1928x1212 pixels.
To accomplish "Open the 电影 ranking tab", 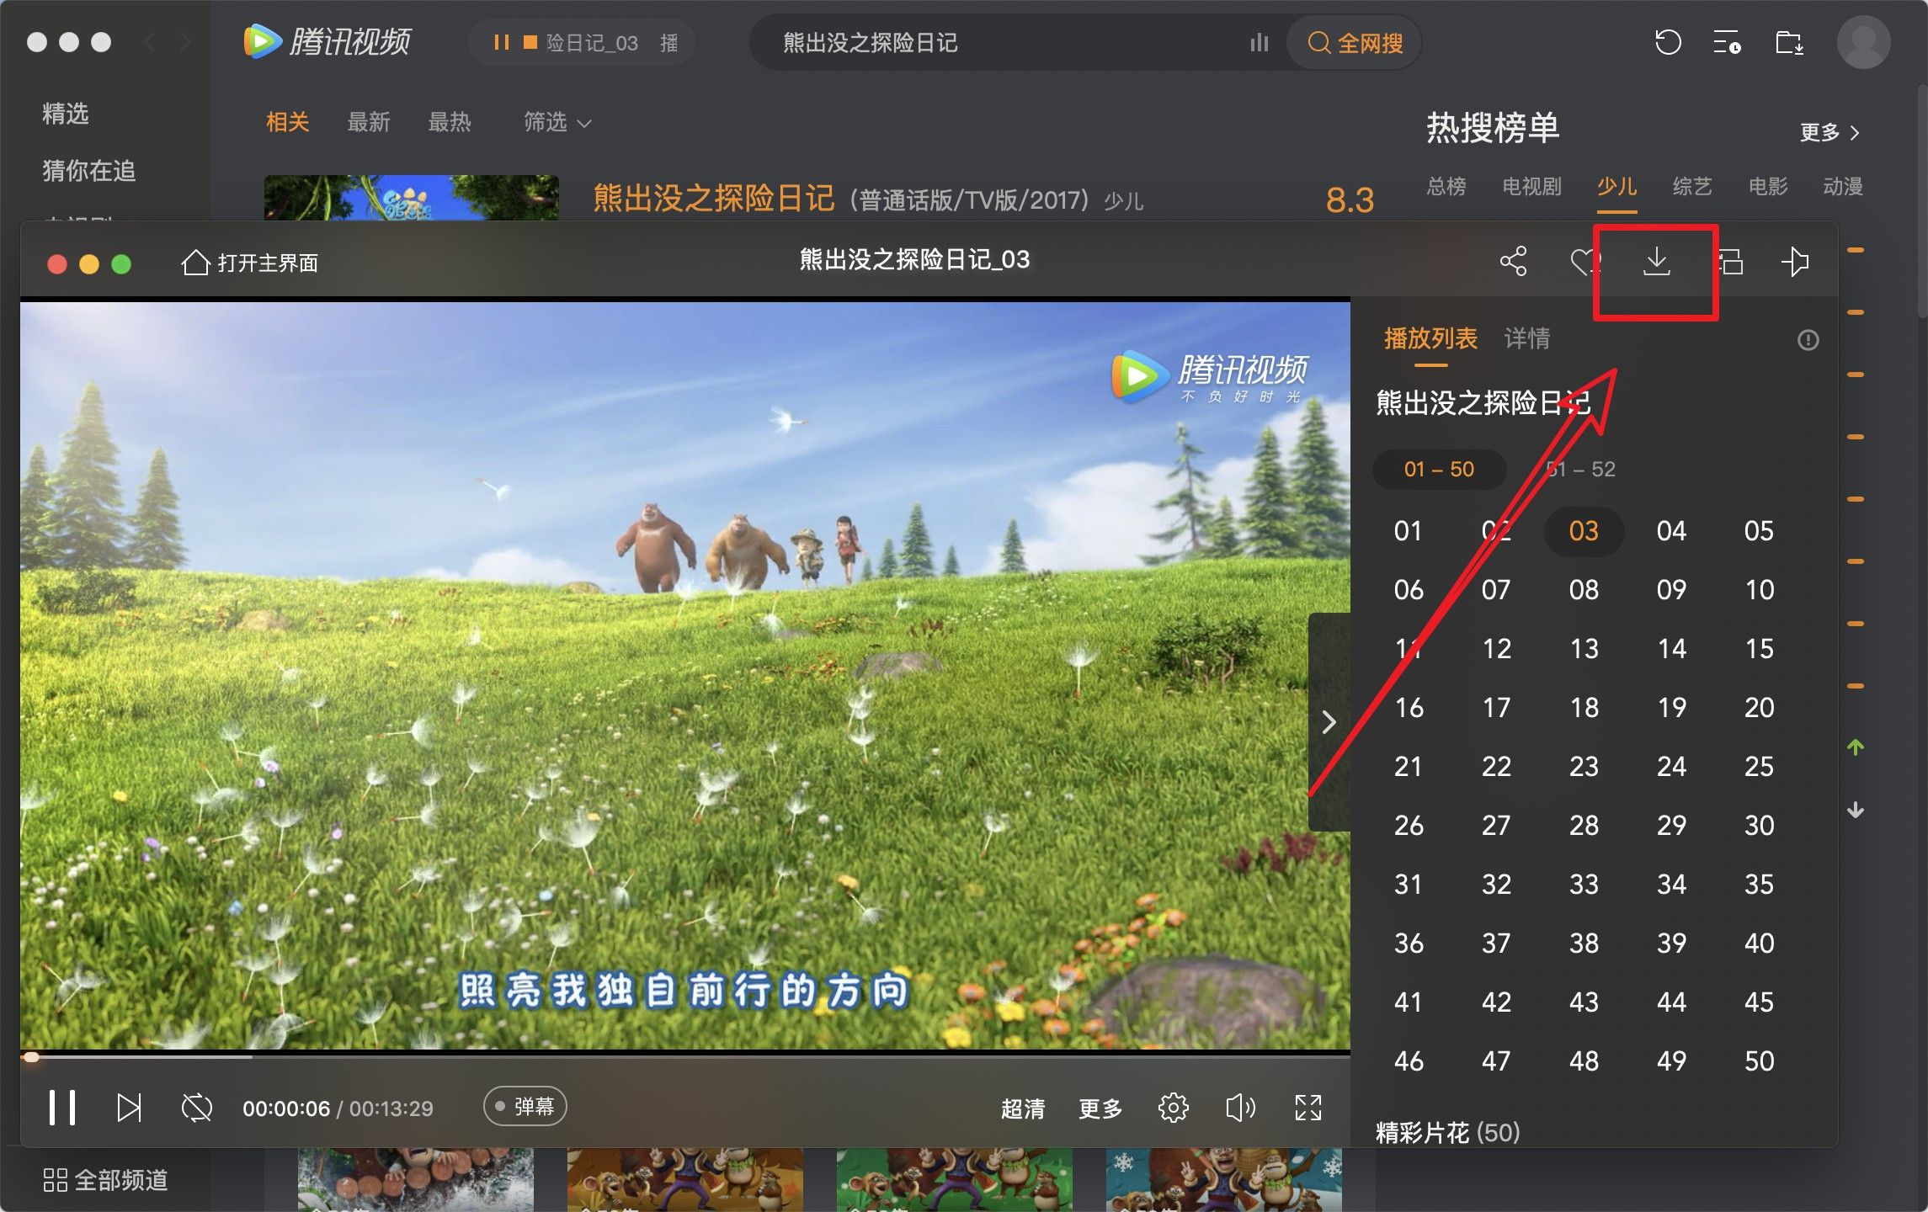I will point(1767,186).
